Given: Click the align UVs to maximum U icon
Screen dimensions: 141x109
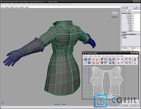Looking at the screenshot, I should point(122,59).
